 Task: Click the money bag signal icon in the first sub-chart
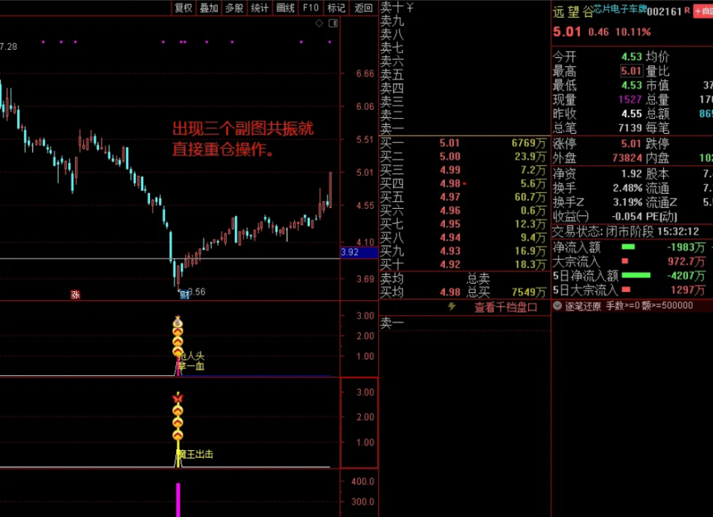[178, 322]
